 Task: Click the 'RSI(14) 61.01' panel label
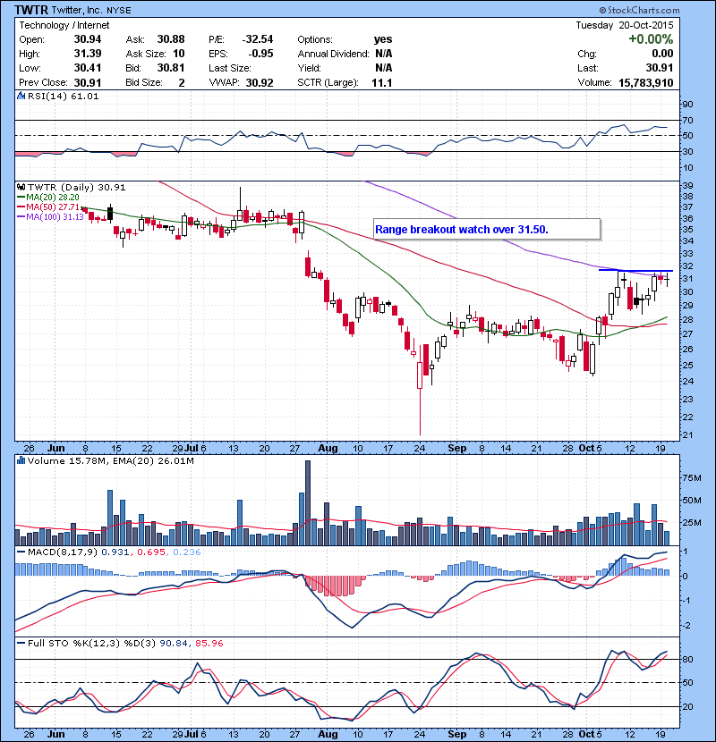(63, 96)
